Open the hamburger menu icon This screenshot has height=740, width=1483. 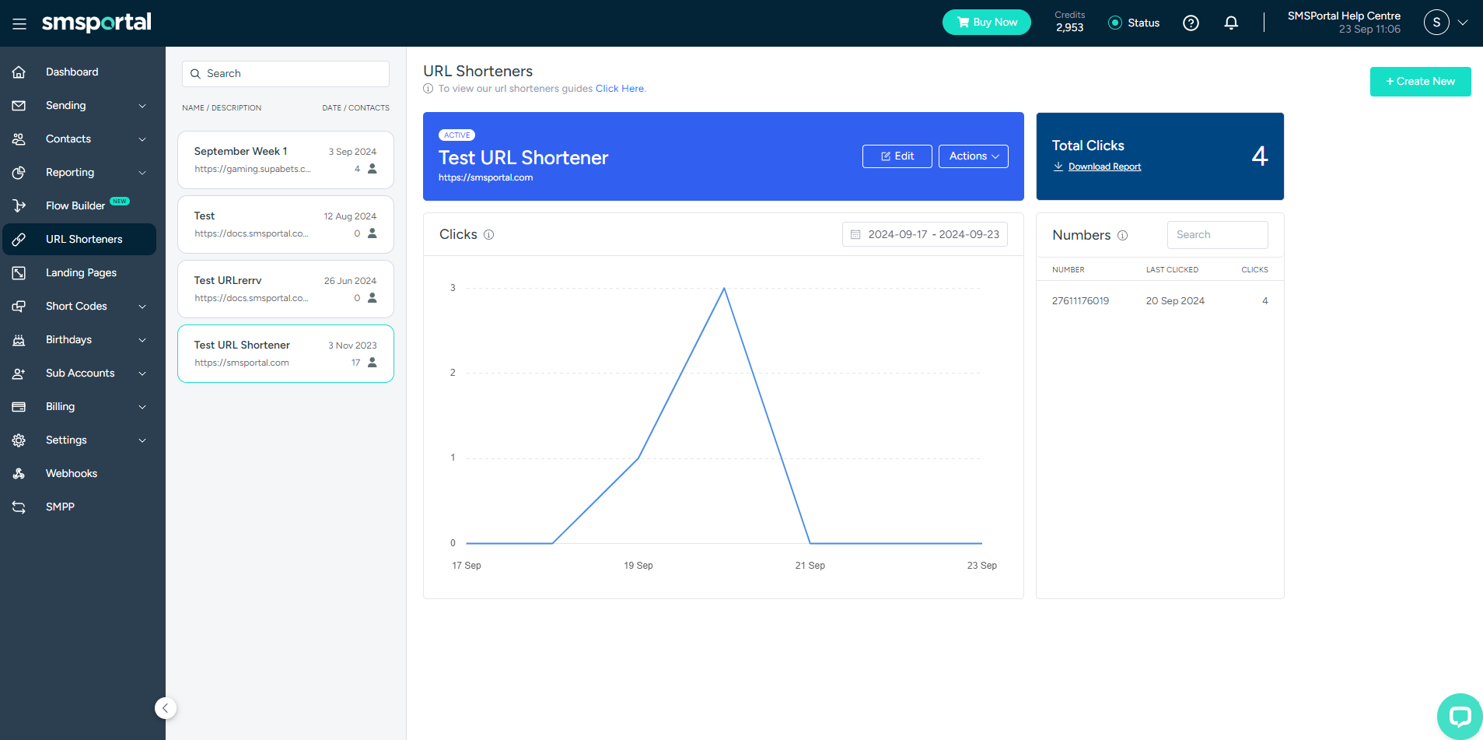(x=19, y=23)
